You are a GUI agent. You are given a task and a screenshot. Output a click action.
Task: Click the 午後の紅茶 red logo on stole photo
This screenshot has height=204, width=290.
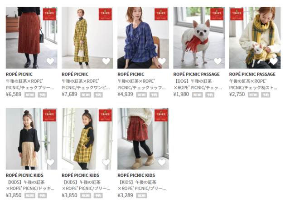[x=237, y=14]
